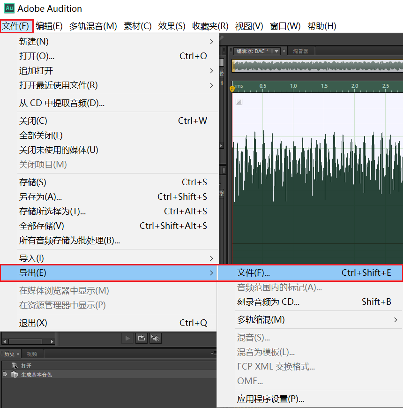Screen dimensions: 403x408
Task: Expand the 新建(N) submenu
Action: click(109, 42)
